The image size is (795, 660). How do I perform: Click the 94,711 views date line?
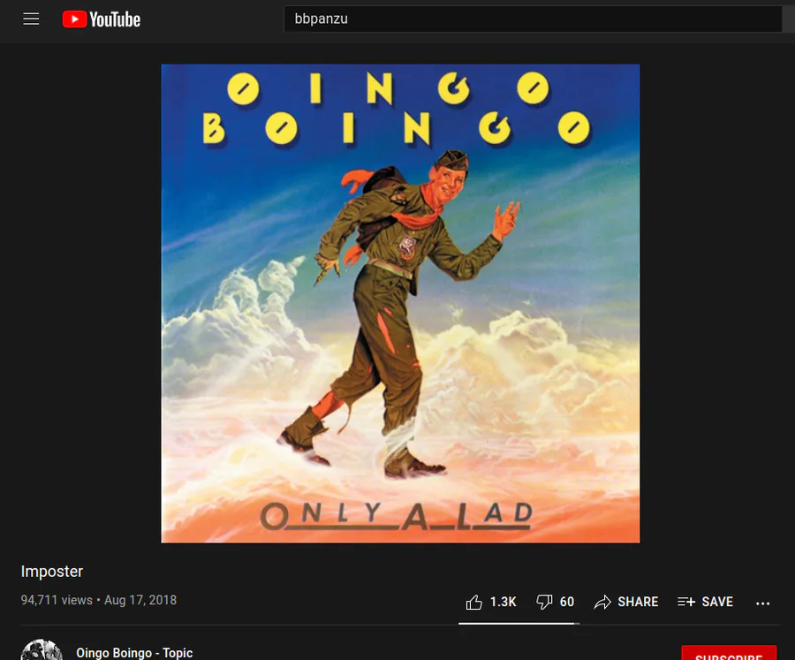(x=99, y=600)
